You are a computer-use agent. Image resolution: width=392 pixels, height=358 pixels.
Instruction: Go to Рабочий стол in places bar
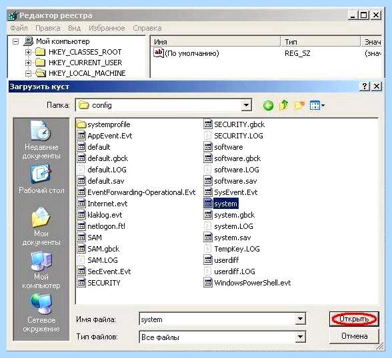(41, 180)
